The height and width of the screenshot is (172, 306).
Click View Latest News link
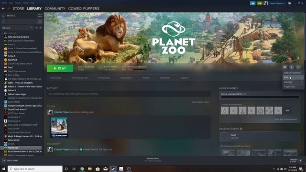pos(200,102)
